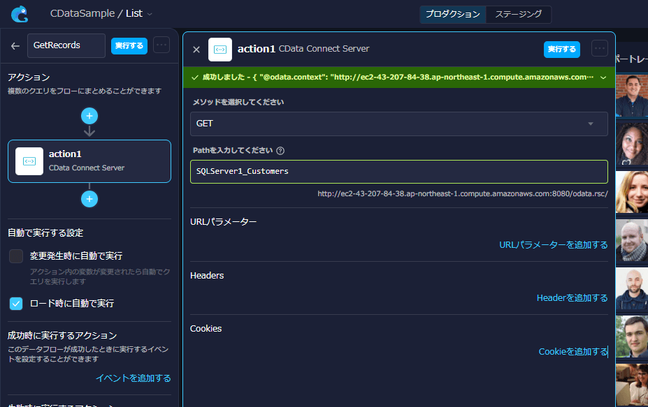Click the Path help question mark icon
Viewport: 648px width, 407px height.
point(280,151)
